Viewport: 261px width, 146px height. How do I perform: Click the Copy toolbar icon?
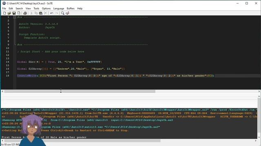36,13
